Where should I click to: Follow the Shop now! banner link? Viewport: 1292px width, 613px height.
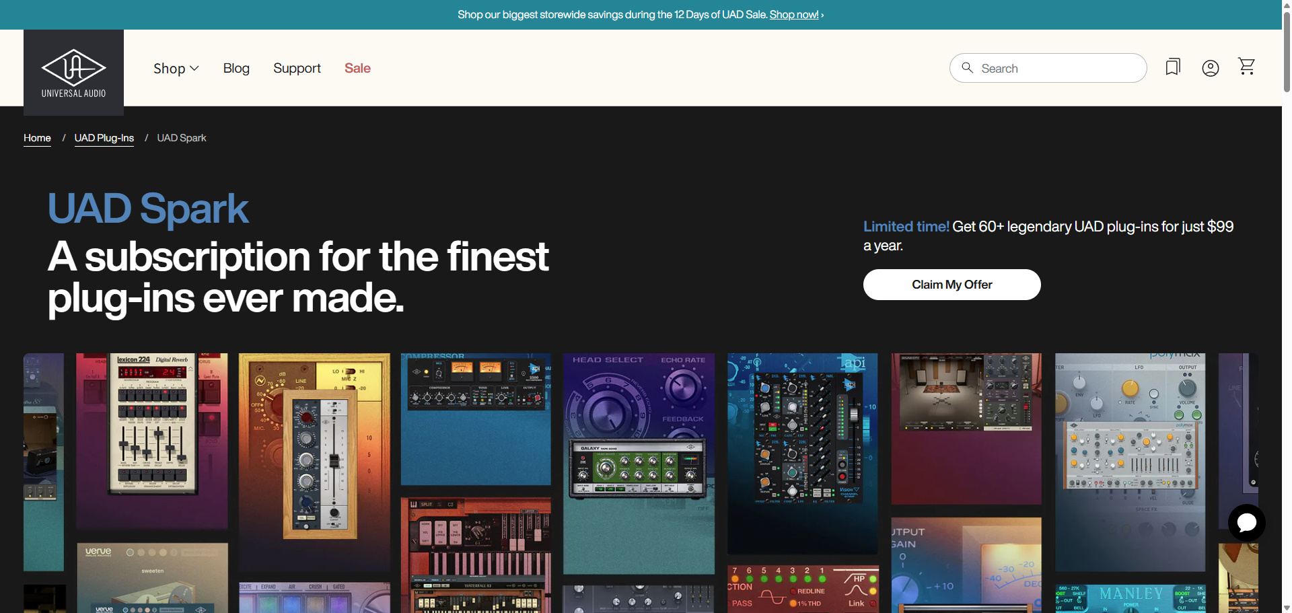[793, 15]
